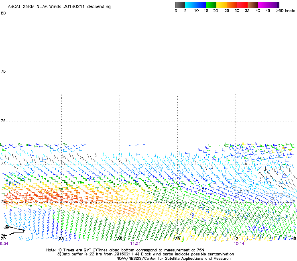This screenshot has width=297, height=261.
Task: Click the 74 latitude axis label
Action: coord(3,163)
